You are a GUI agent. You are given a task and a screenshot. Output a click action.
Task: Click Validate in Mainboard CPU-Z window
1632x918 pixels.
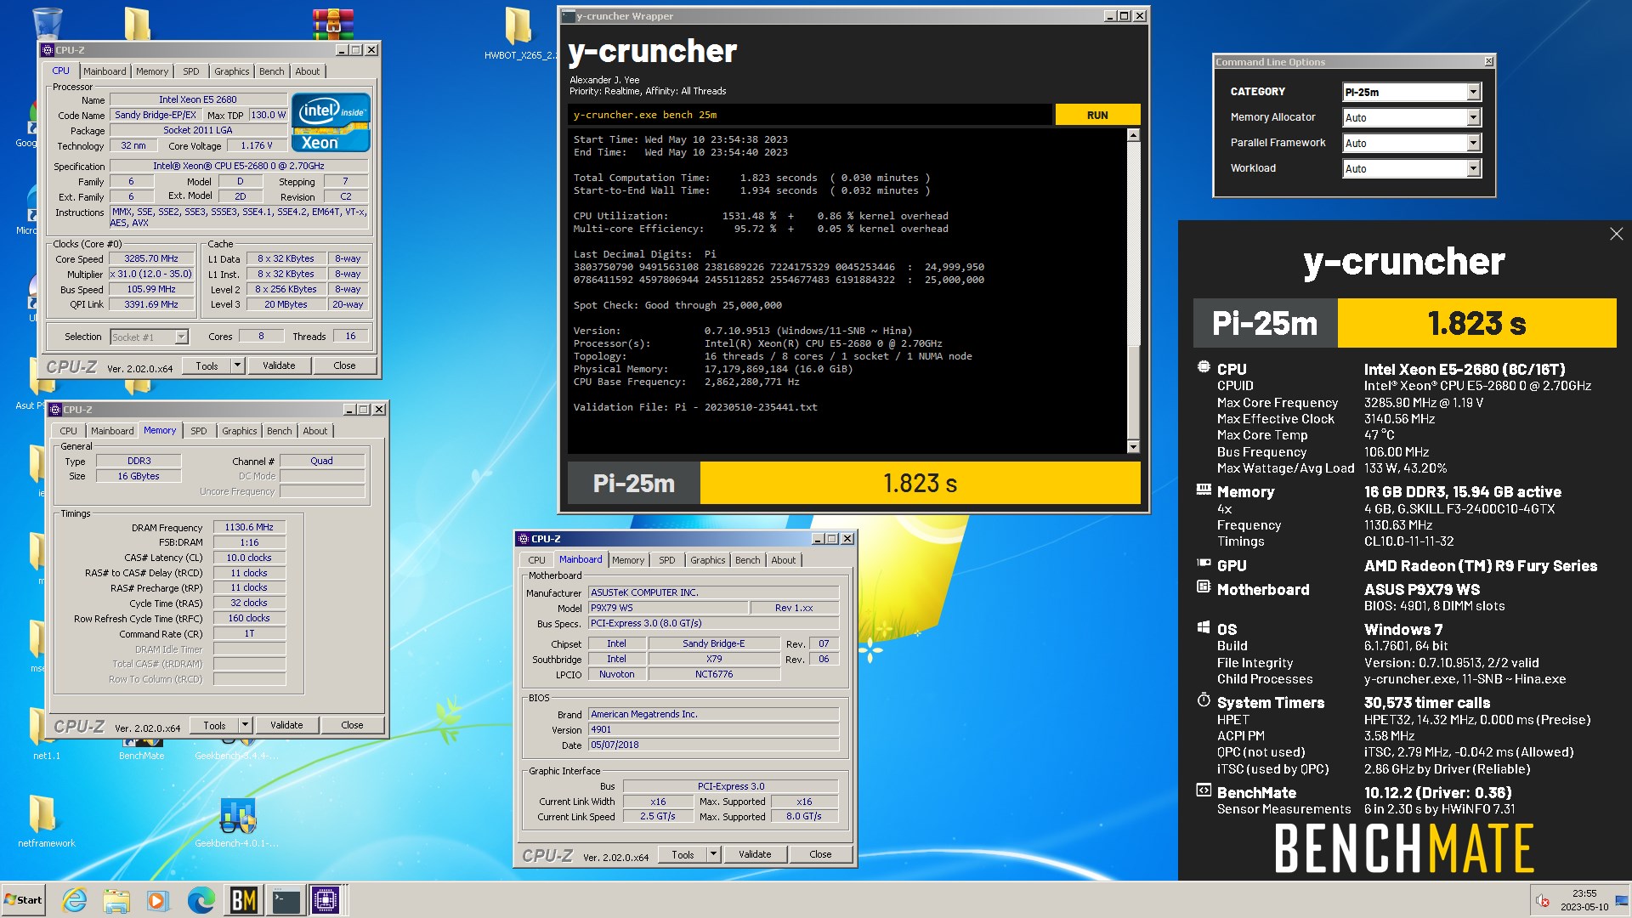pos(755,854)
